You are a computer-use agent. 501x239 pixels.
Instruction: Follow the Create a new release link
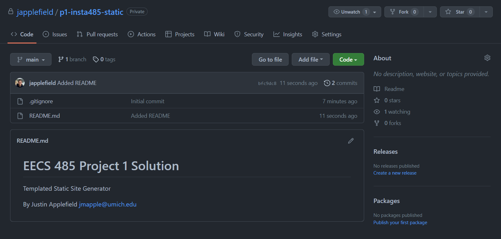pos(395,173)
